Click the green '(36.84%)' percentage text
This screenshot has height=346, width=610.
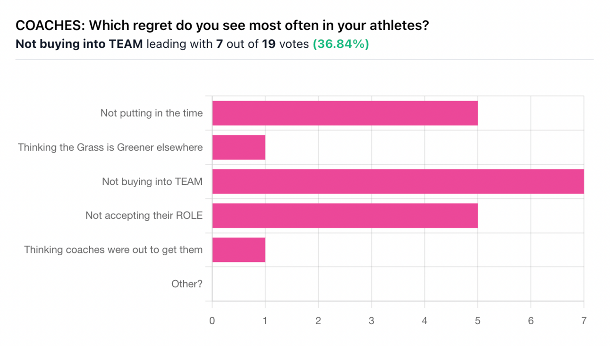click(341, 44)
